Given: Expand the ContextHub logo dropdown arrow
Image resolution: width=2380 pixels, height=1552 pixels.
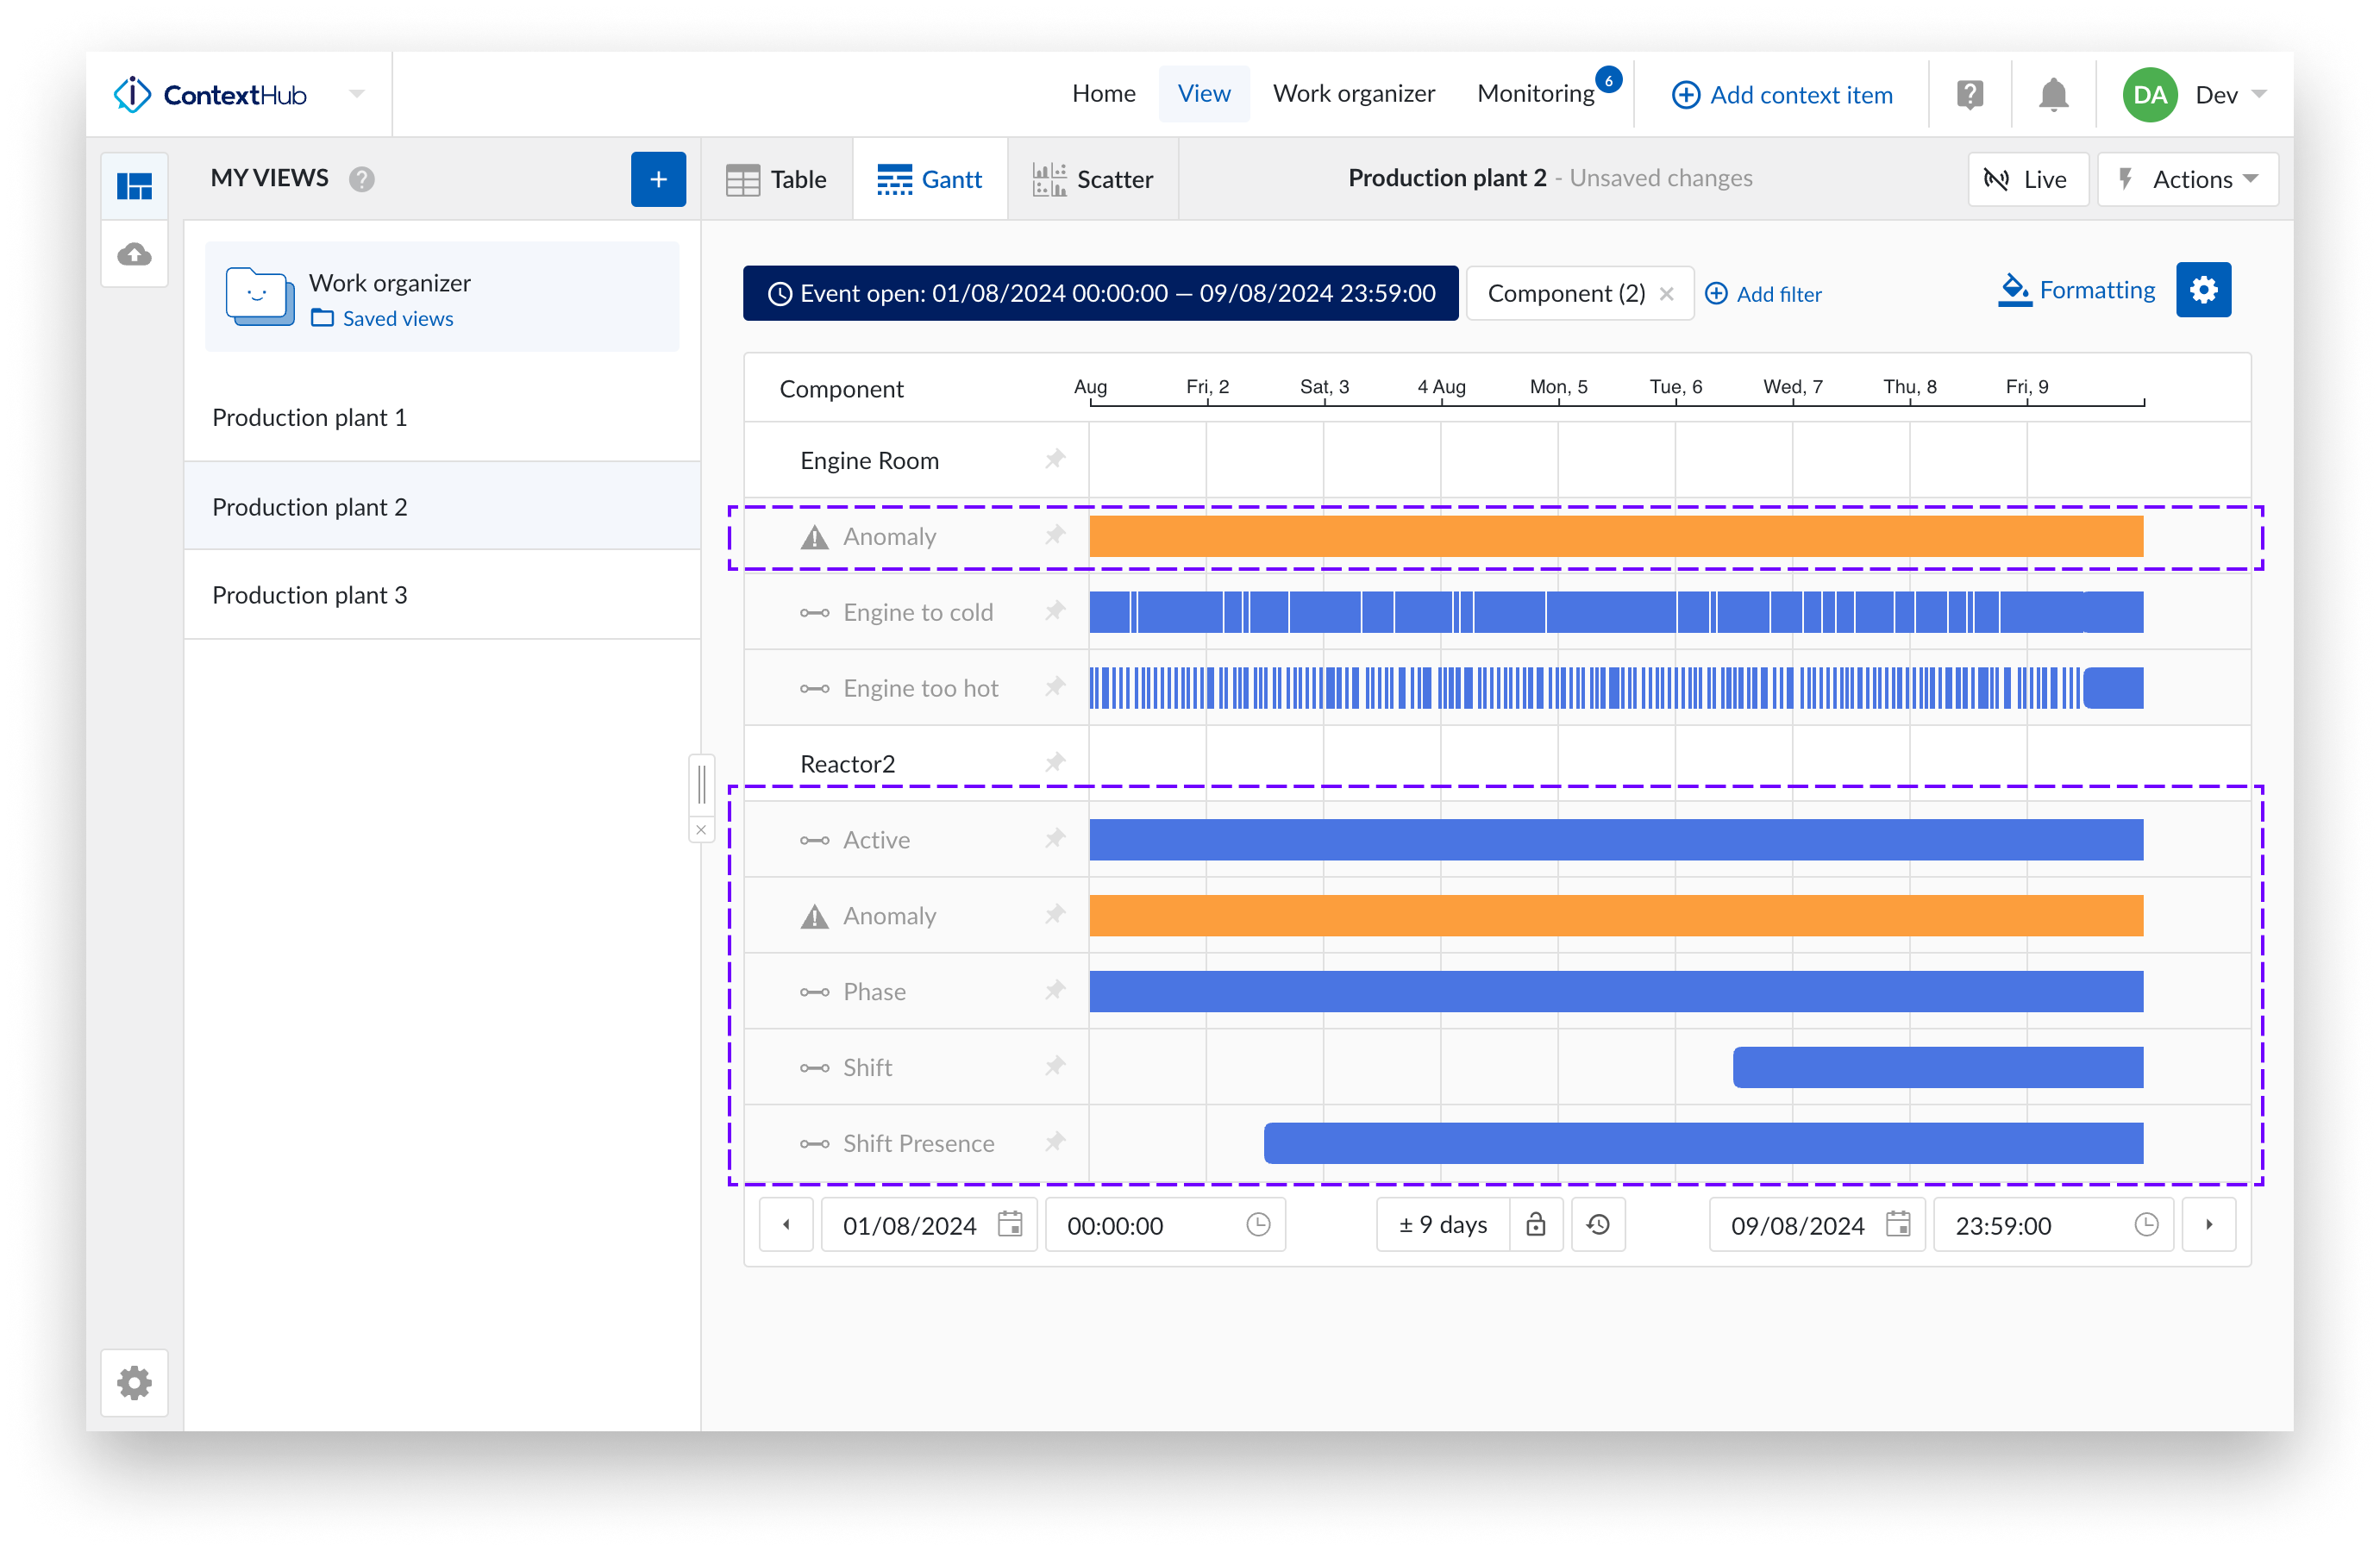Looking at the screenshot, I should [x=357, y=94].
